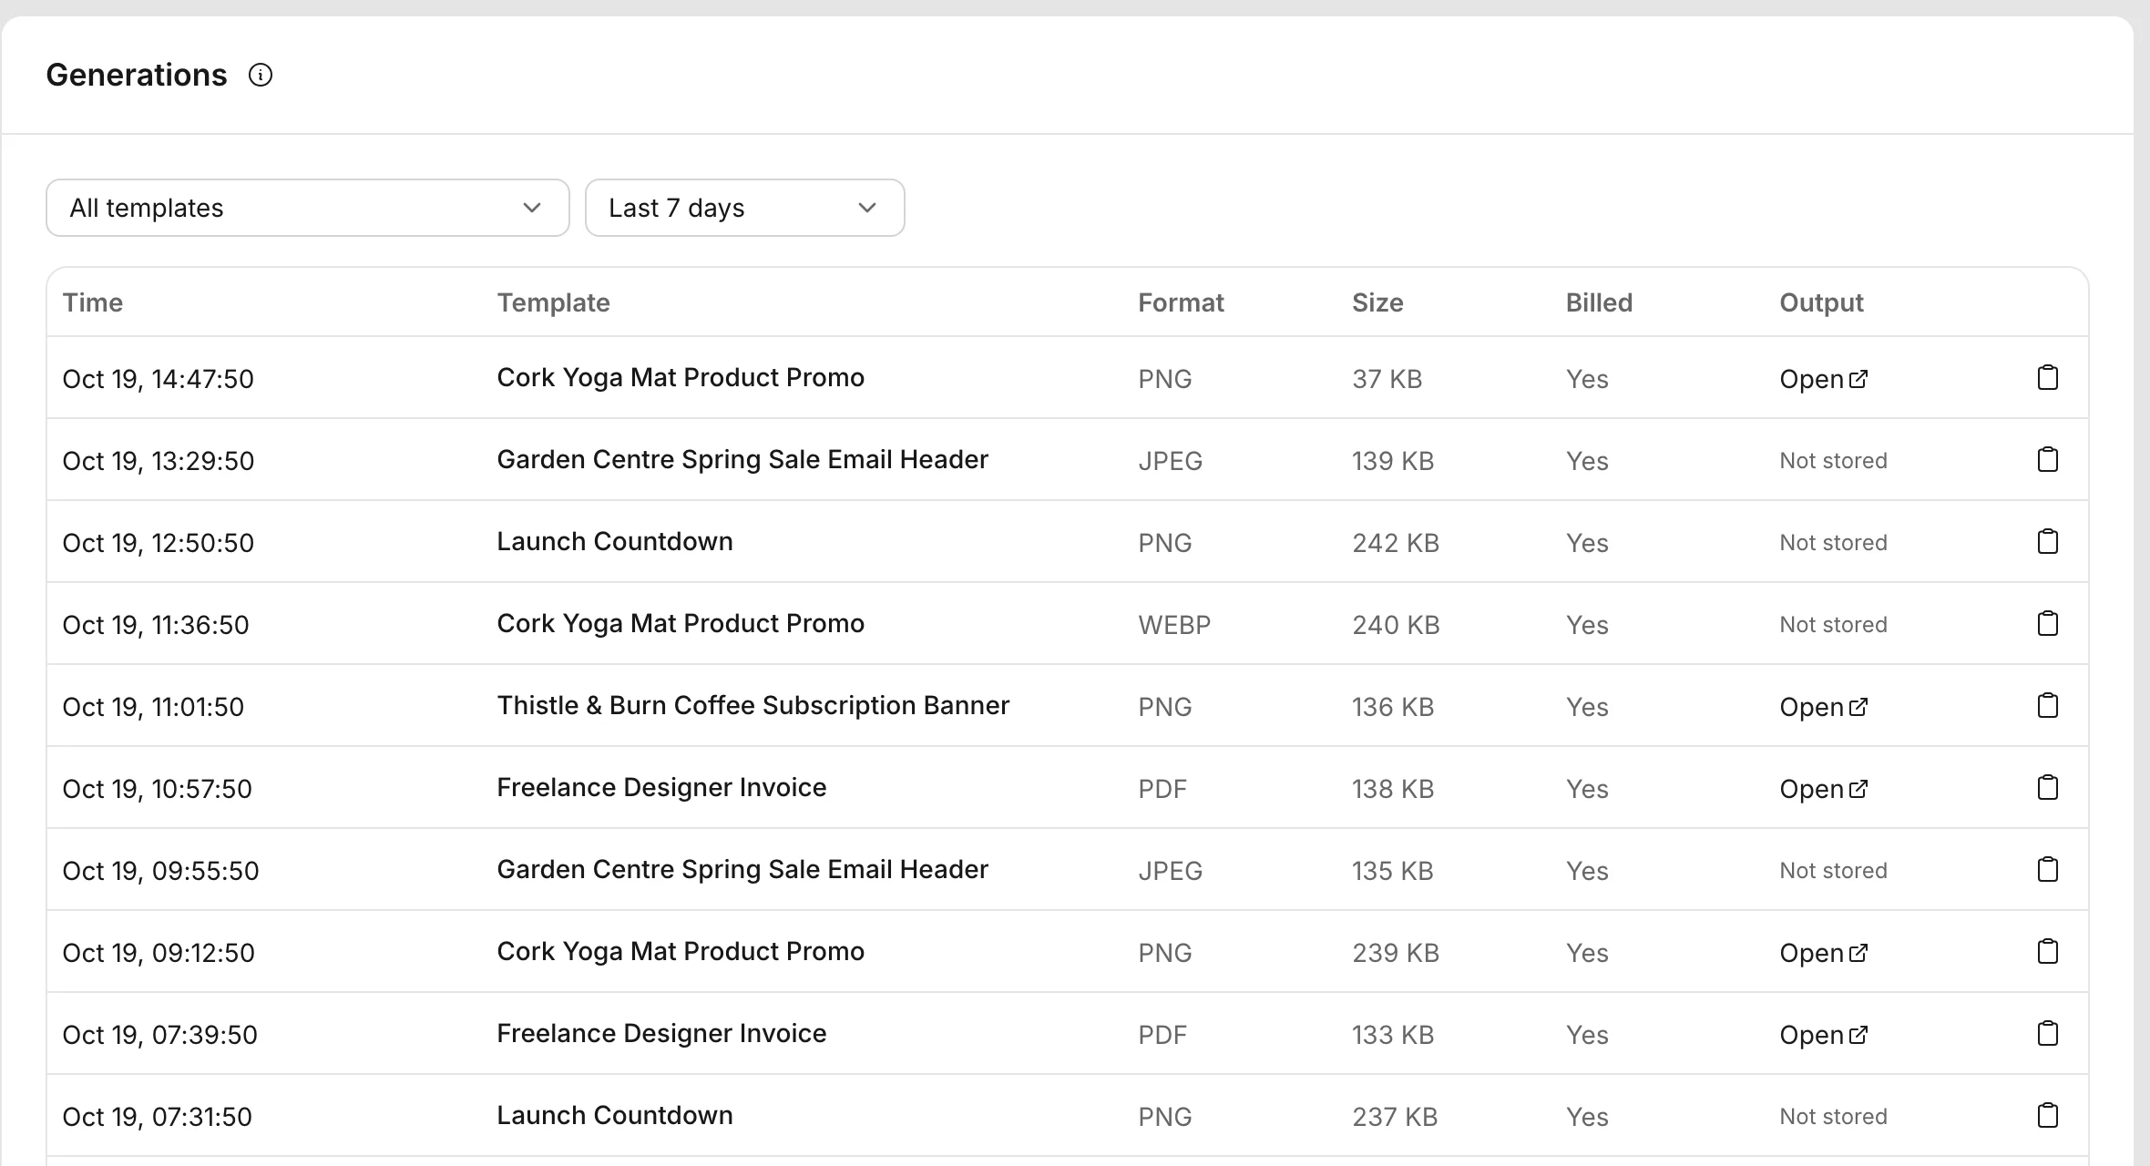Open output of Thistle & Burn Coffee banner
Image resolution: width=2150 pixels, height=1166 pixels.
(1824, 707)
